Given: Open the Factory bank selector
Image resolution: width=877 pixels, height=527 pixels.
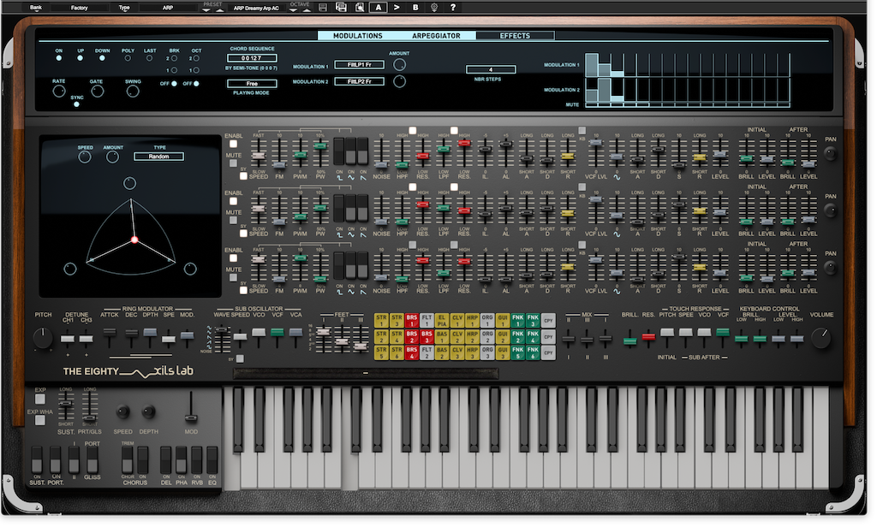Looking at the screenshot, I should pyautogui.click(x=80, y=8).
